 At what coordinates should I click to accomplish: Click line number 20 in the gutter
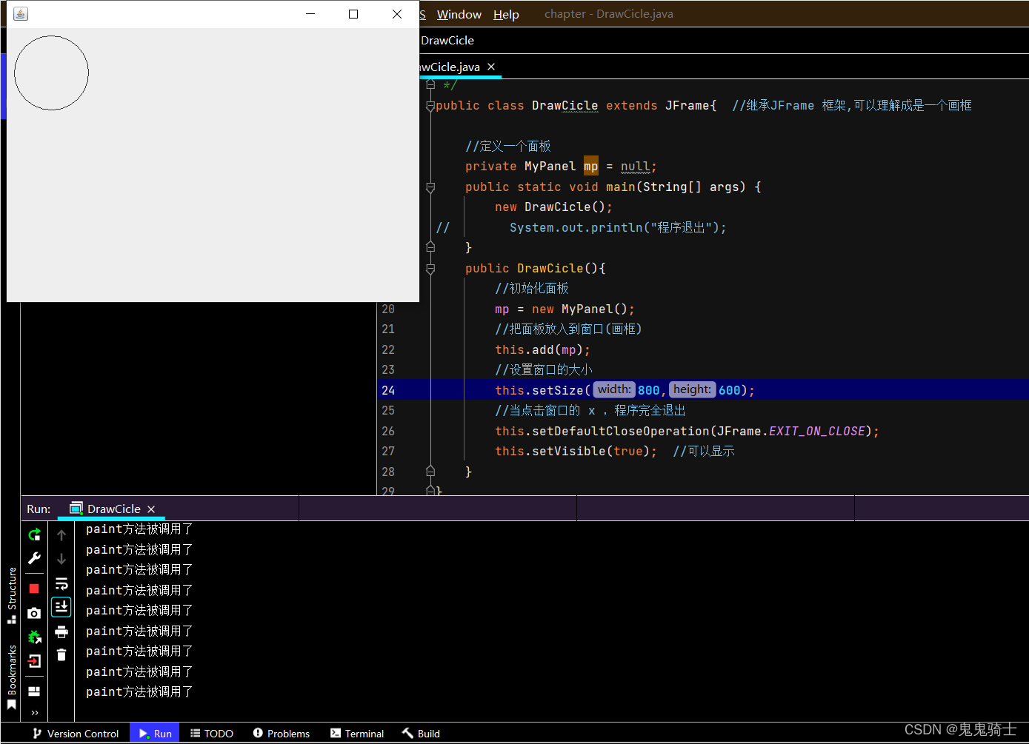coord(388,309)
